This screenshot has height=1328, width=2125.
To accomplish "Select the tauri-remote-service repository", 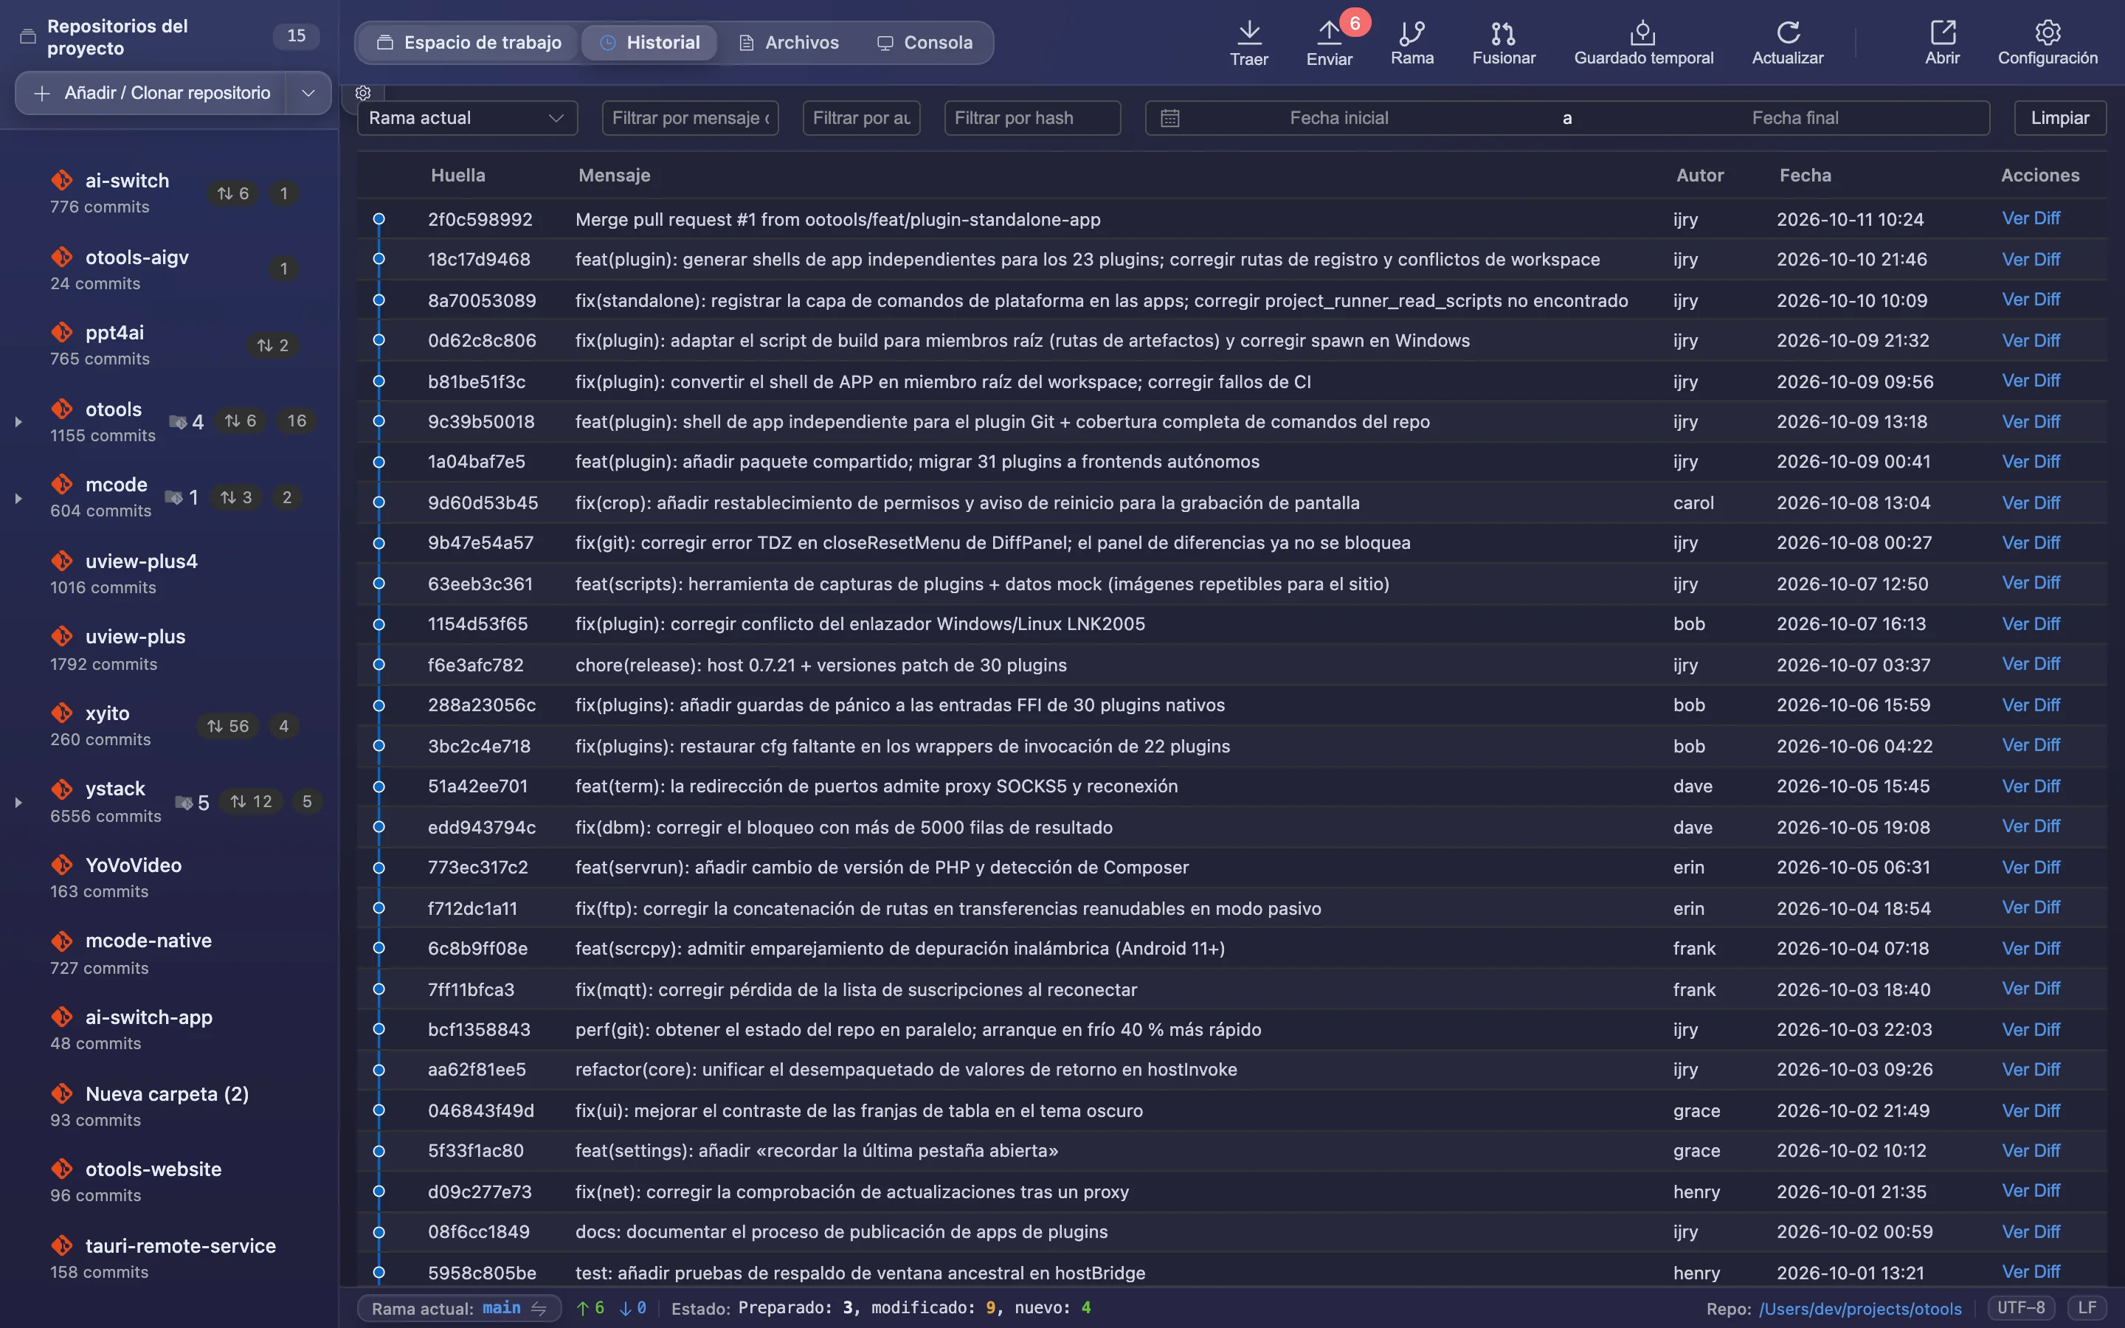I will tap(170, 1258).
